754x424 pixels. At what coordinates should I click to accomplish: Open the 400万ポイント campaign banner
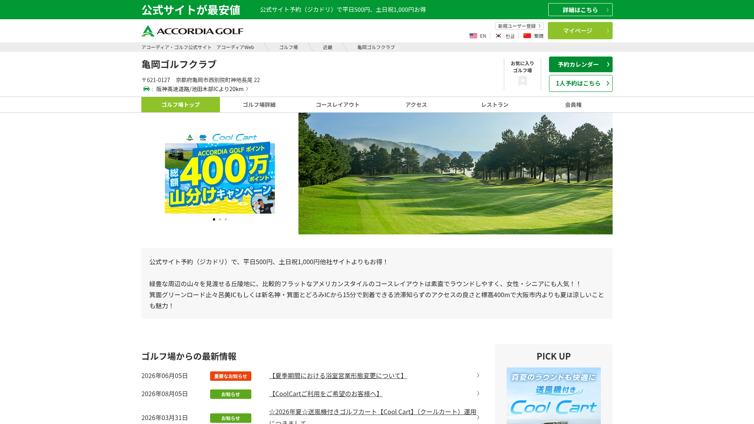220,174
